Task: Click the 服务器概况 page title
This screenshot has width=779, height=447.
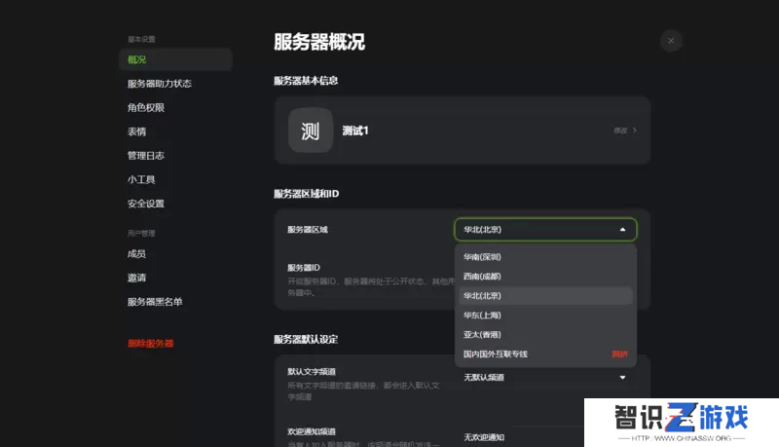Action: tap(319, 42)
